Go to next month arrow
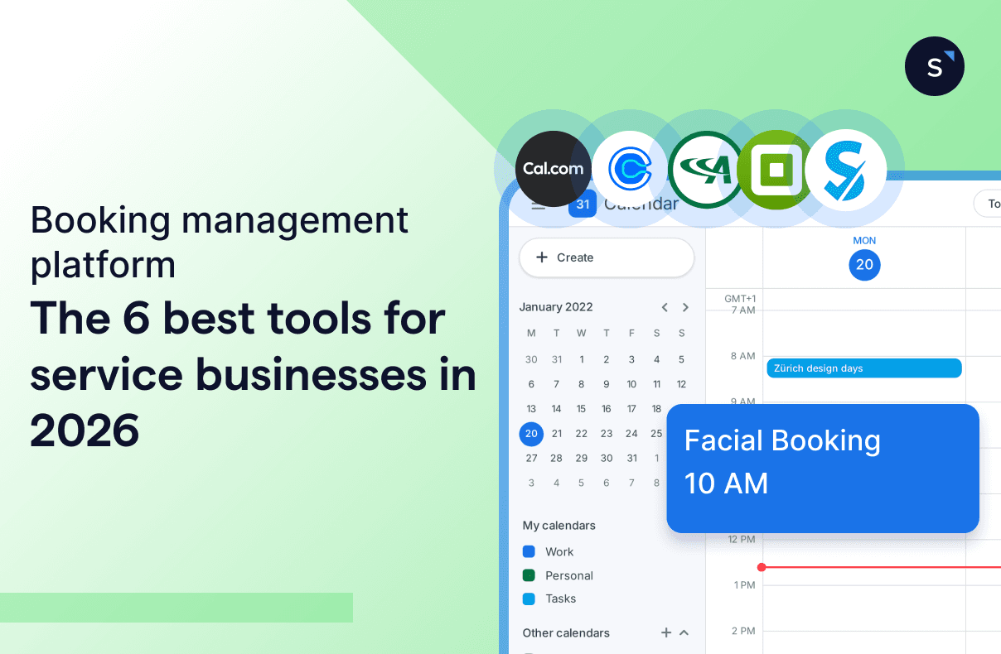Viewport: 1001px width, 654px height. click(685, 307)
